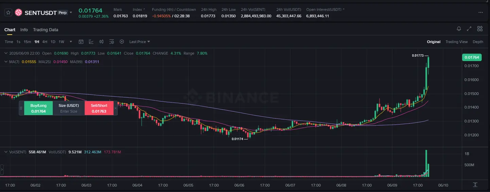Select the 1D time interval
This screenshot has height=192, width=490.
coord(53,42)
